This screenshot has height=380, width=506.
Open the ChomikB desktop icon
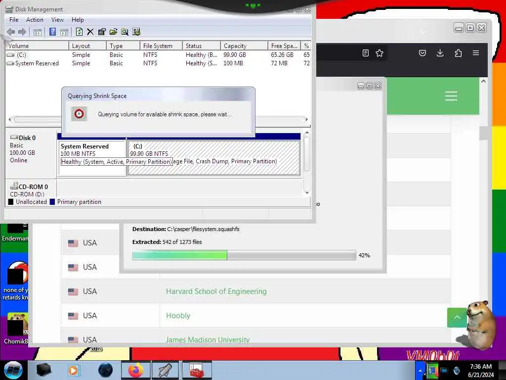point(15,329)
